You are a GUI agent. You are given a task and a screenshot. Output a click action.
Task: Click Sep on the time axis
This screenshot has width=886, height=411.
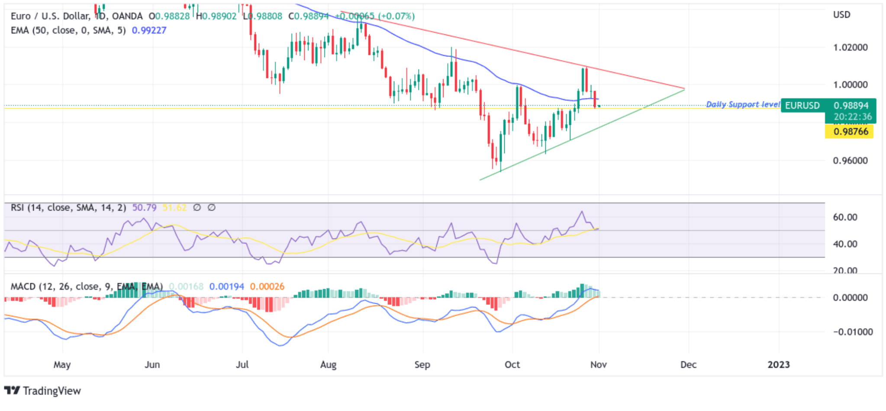[x=422, y=365]
